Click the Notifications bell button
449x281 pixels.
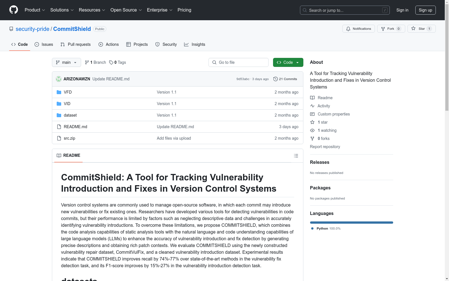pyautogui.click(x=358, y=29)
